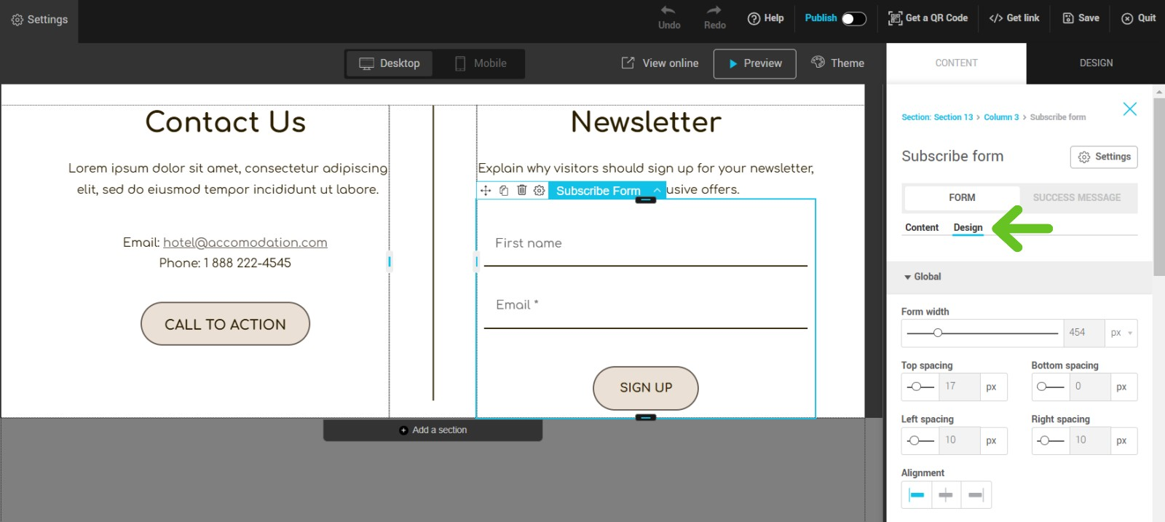The height and width of the screenshot is (522, 1165).
Task: Click the First name field
Action: click(645, 244)
